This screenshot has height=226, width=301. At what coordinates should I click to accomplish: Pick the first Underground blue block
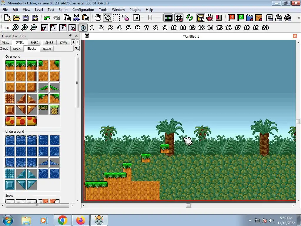click(10, 140)
